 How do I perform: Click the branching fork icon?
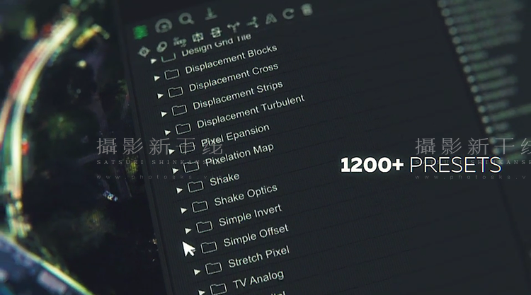pos(234,27)
